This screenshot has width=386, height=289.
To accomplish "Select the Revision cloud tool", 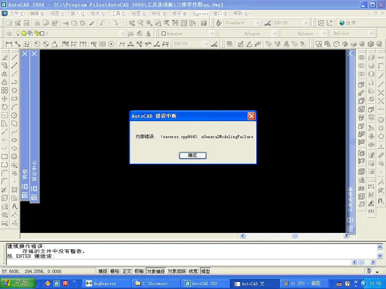I will coord(14,123).
